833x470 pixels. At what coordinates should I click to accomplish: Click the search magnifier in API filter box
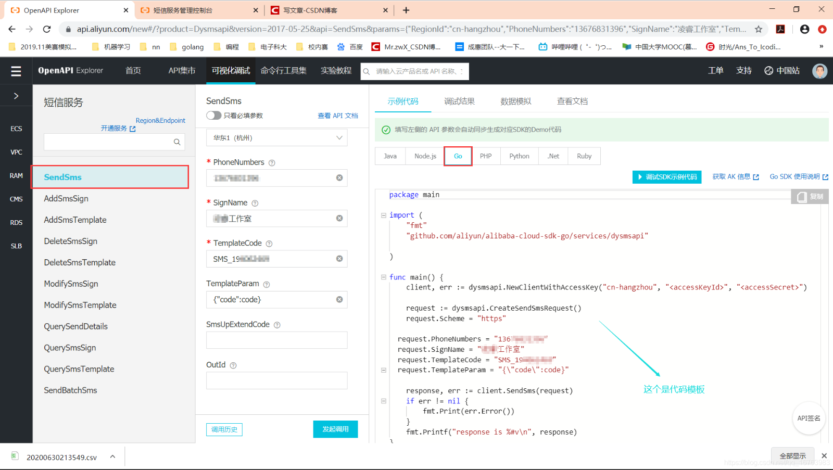pos(177,142)
